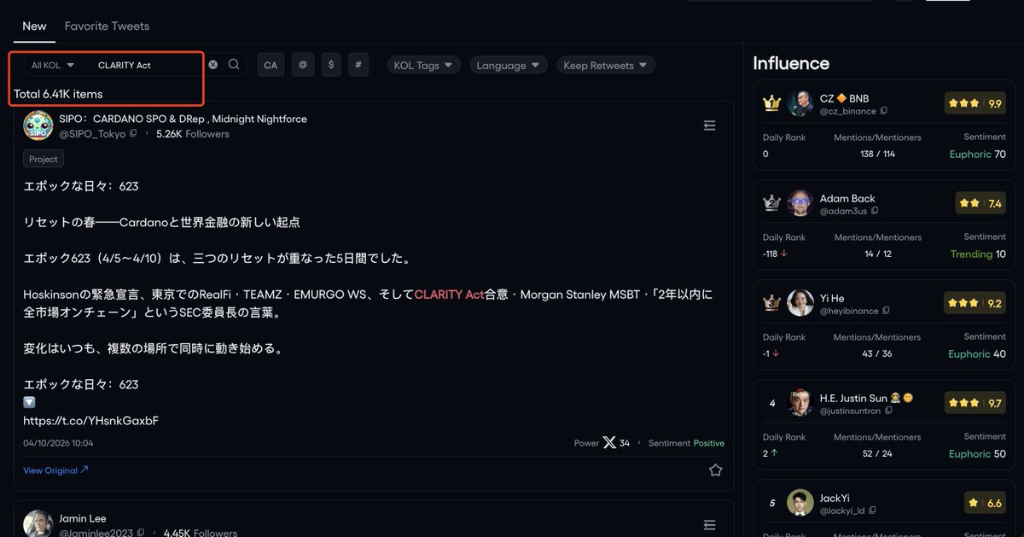Click the X Power icon on SIPO tweet
Screen dimensions: 1024x537
[609, 443]
